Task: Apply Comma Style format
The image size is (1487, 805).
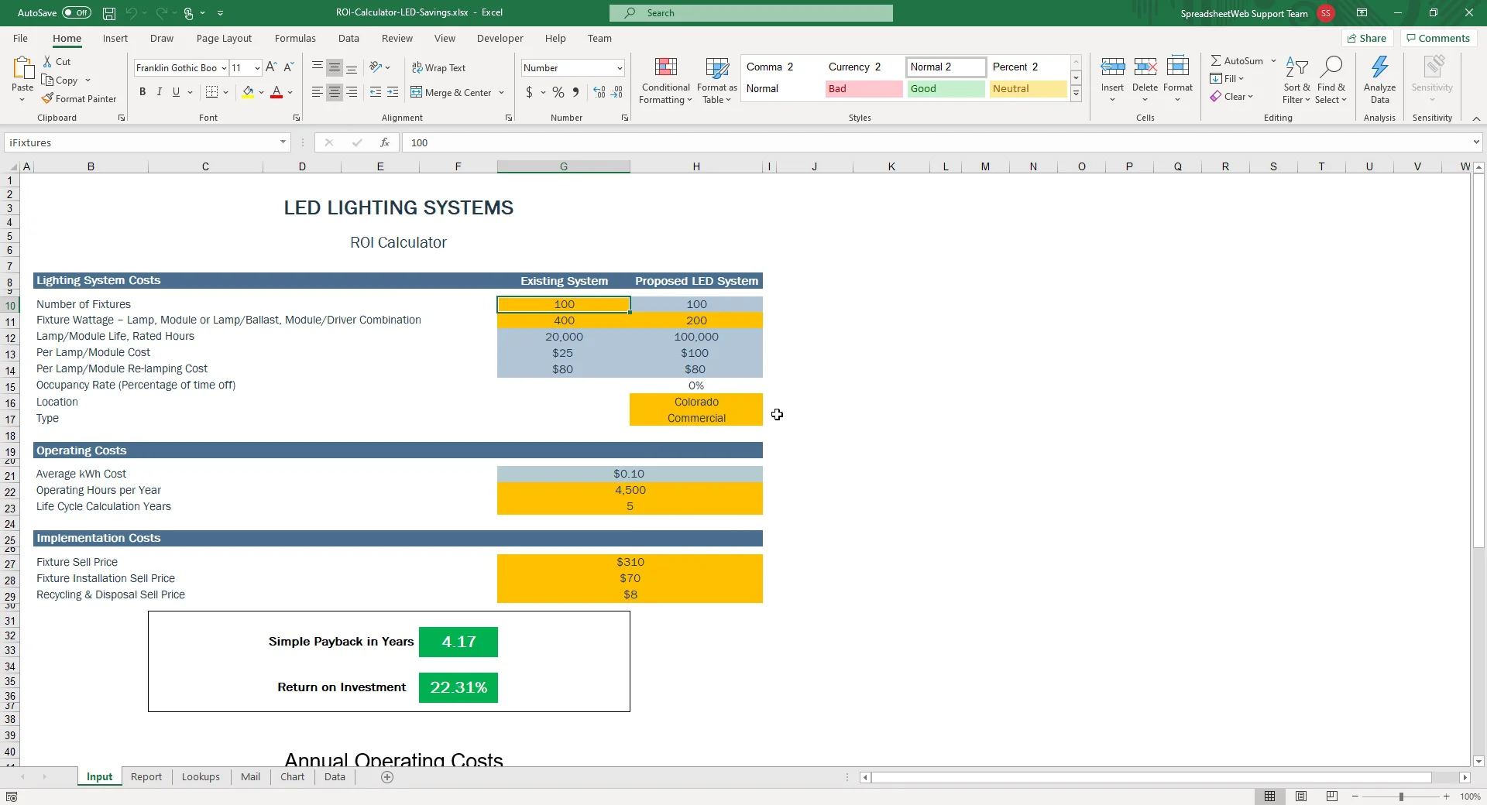Action: [575, 92]
